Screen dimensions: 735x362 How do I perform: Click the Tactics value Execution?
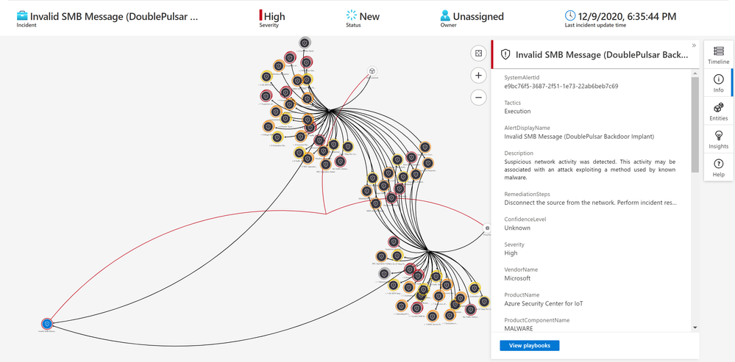(x=517, y=112)
